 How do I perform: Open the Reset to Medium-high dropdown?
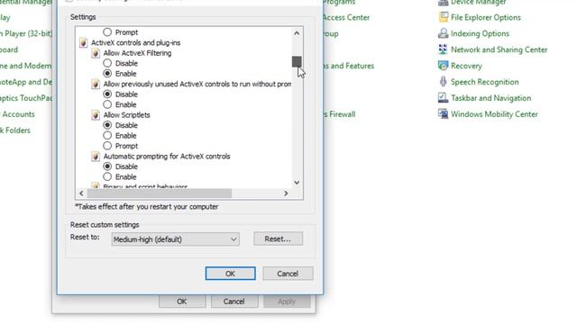coord(176,239)
